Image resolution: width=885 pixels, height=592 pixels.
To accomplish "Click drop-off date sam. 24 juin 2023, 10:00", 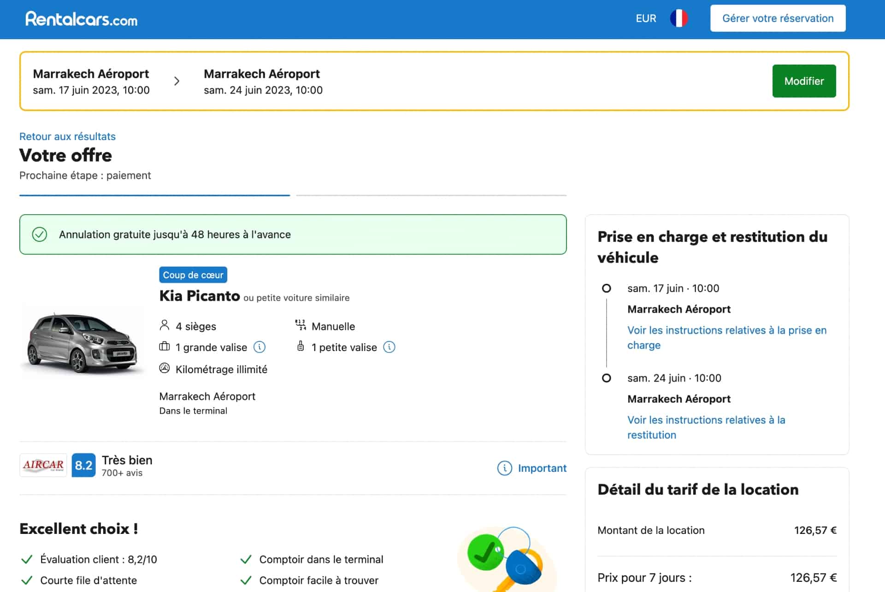I will [x=263, y=90].
